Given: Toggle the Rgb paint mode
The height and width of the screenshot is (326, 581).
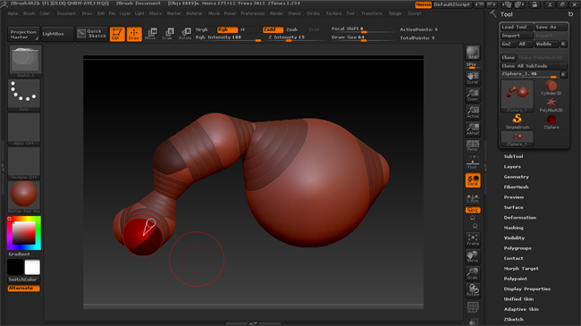Looking at the screenshot, I should 227,29.
